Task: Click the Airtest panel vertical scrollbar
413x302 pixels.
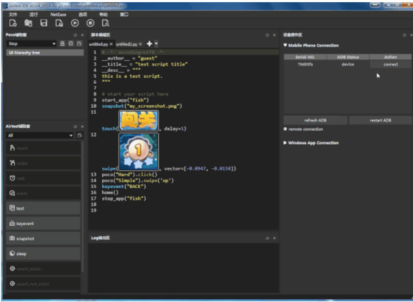Action: [83, 207]
